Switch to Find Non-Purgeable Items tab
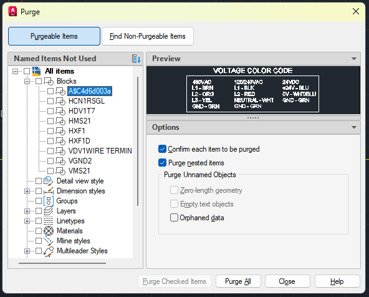 148,36
